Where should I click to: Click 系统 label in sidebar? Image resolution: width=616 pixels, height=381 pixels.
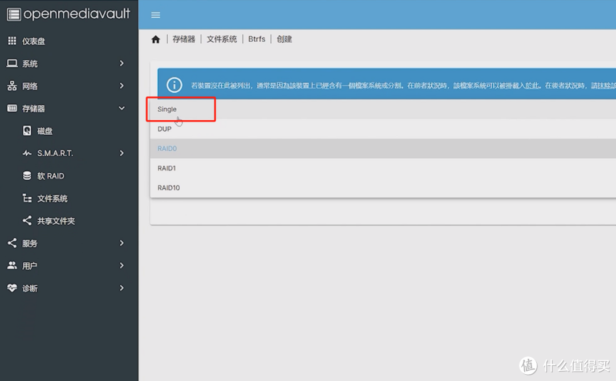[30, 64]
